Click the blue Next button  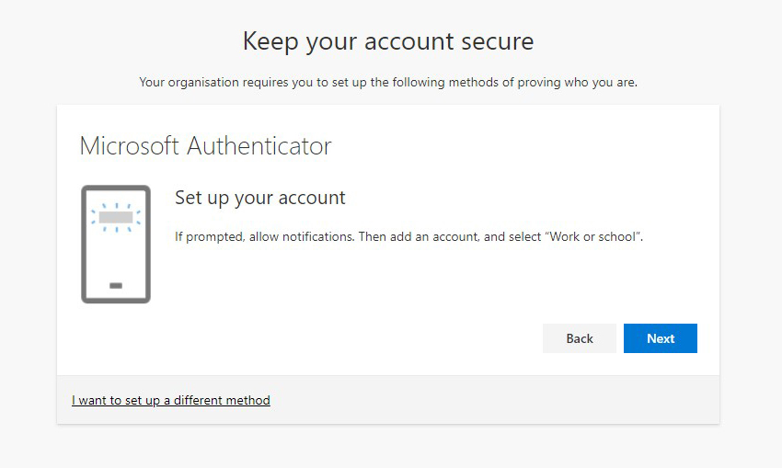(660, 338)
